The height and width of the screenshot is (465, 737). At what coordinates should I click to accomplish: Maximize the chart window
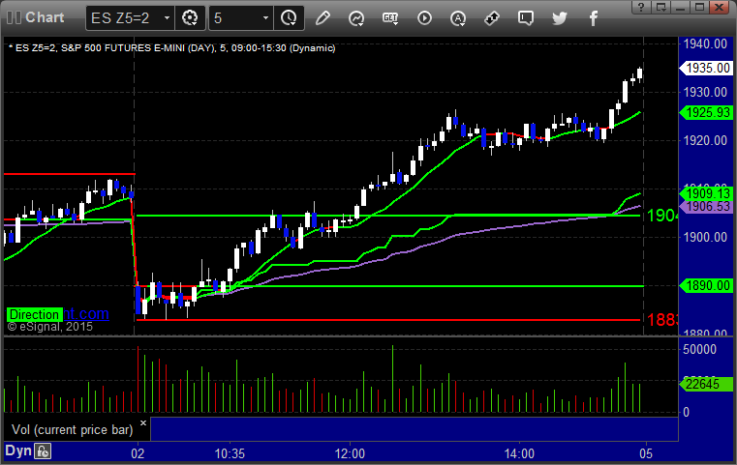(x=700, y=7)
